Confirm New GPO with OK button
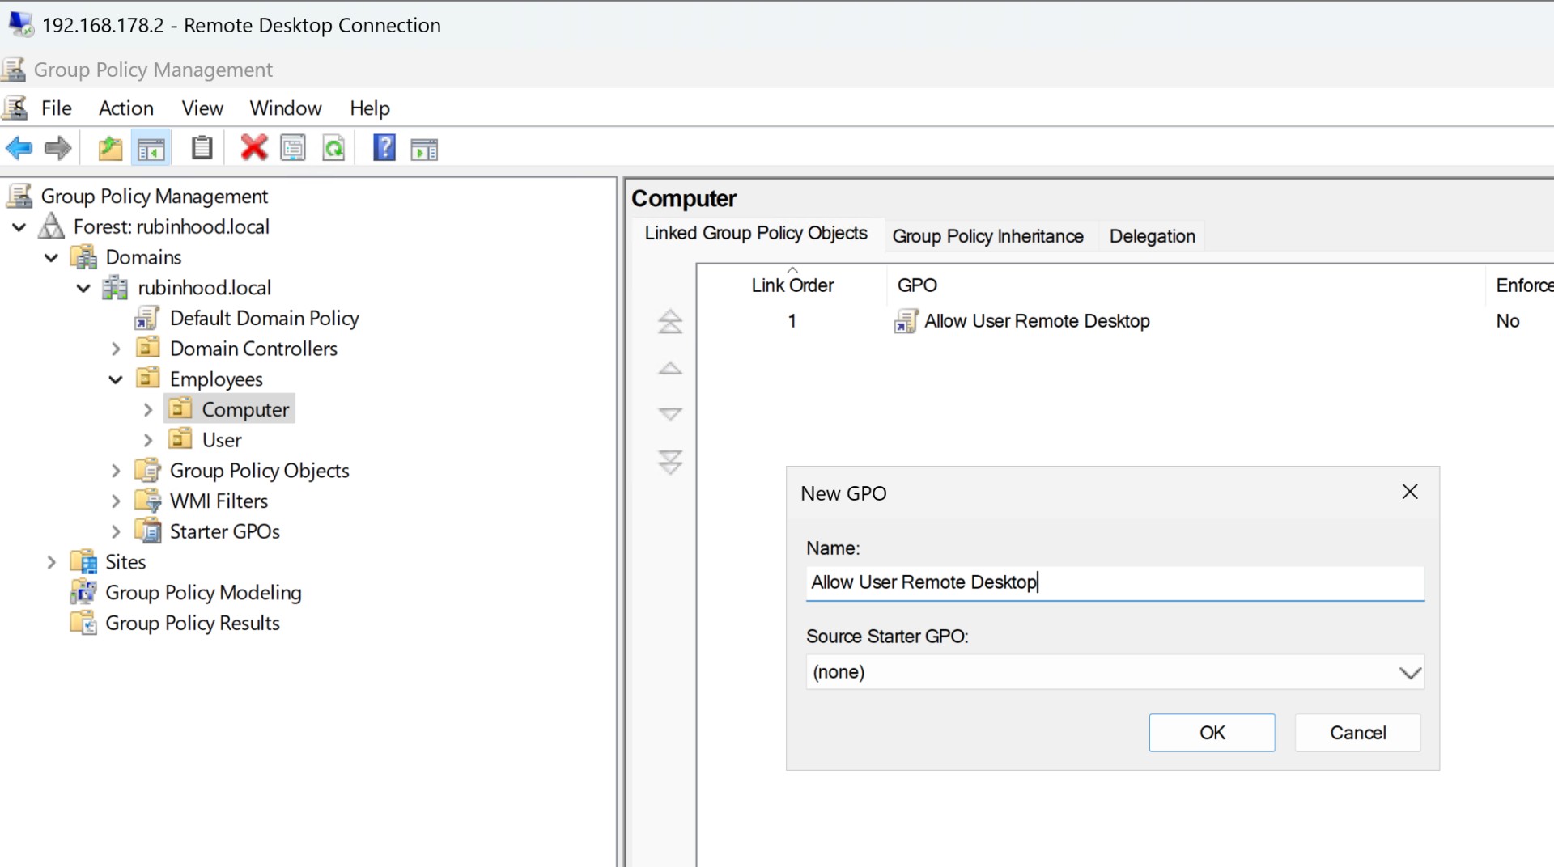The width and height of the screenshot is (1554, 867). point(1212,733)
